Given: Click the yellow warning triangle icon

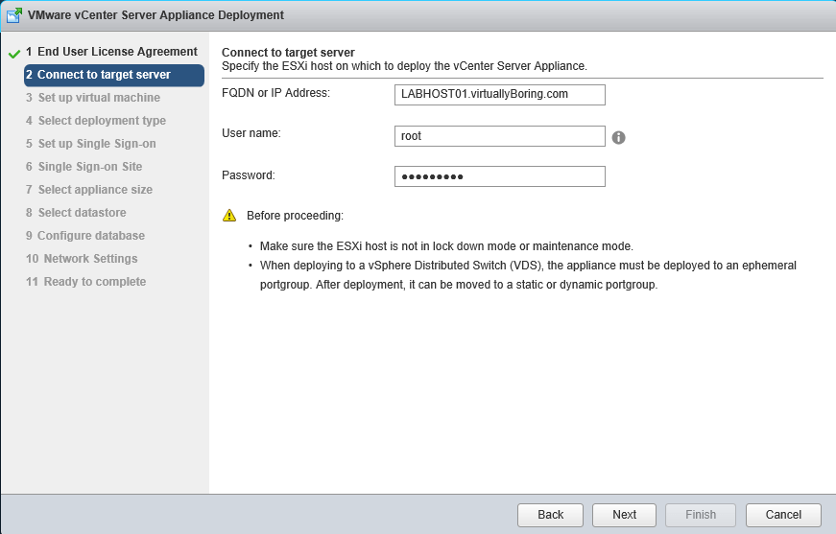Looking at the screenshot, I should pos(229,216).
